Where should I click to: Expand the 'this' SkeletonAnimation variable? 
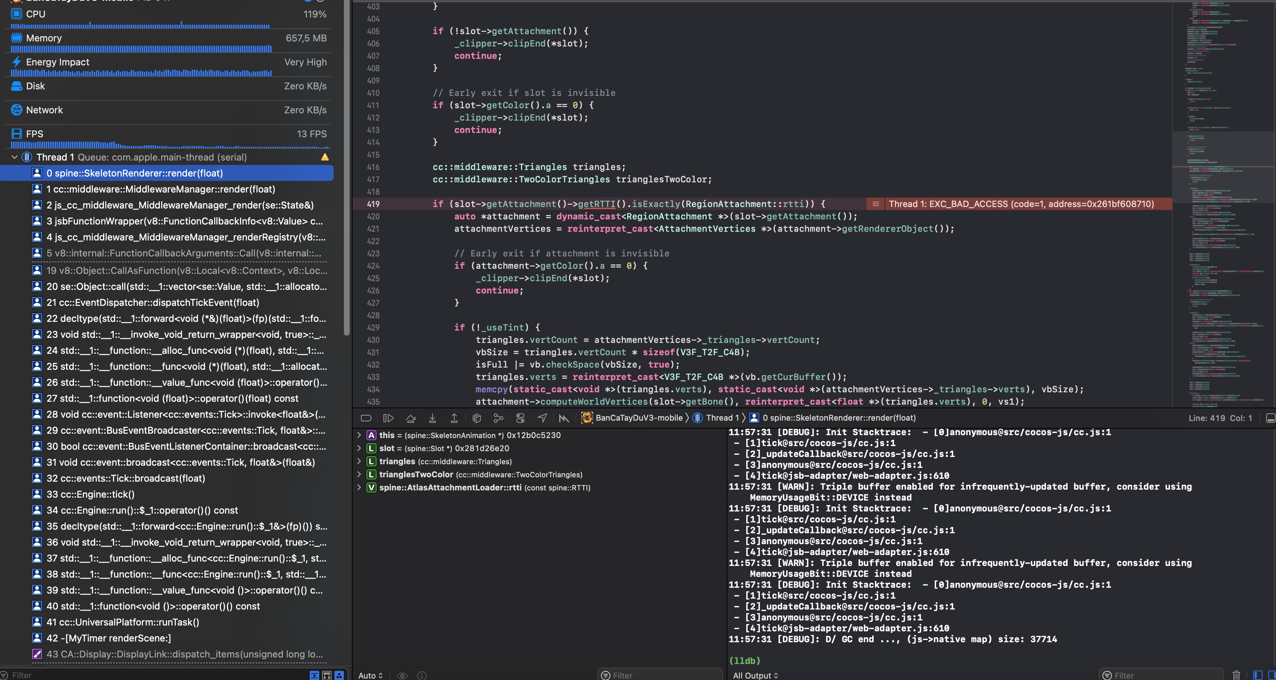[359, 435]
